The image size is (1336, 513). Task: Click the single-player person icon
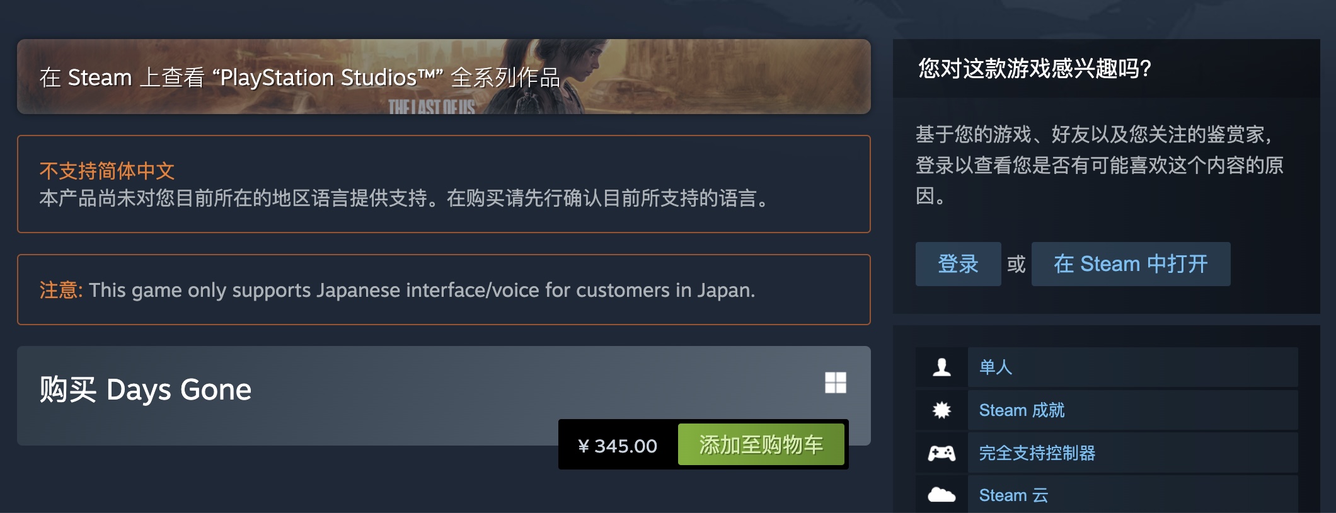(942, 367)
